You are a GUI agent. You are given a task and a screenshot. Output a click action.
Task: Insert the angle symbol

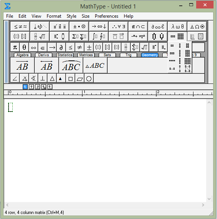click(15, 79)
